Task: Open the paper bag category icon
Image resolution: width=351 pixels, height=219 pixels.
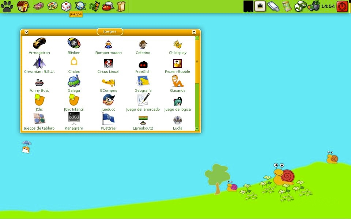Action: point(121,6)
